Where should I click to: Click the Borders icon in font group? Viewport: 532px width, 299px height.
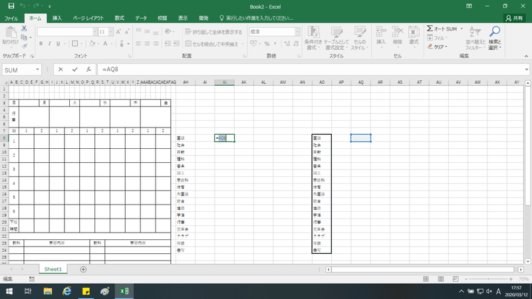click(x=75, y=43)
